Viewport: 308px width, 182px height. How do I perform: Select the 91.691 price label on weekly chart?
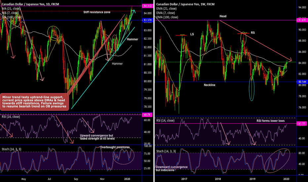[301, 20]
